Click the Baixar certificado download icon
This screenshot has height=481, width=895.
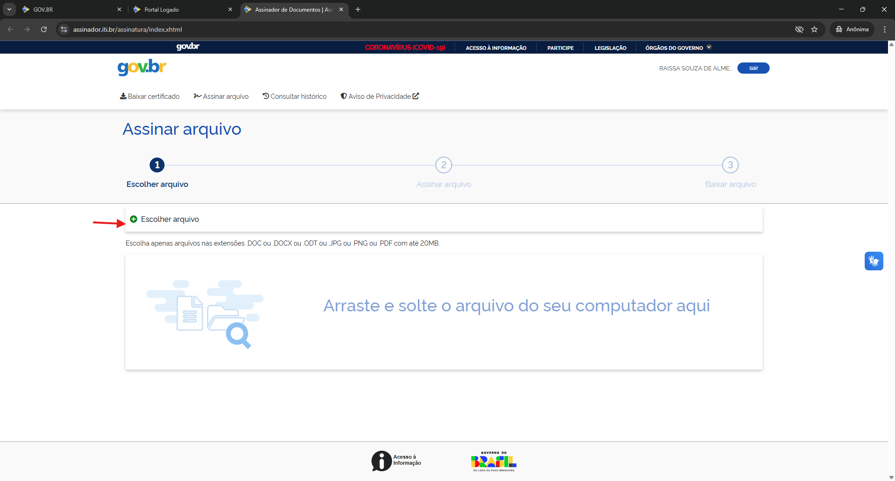pos(123,96)
